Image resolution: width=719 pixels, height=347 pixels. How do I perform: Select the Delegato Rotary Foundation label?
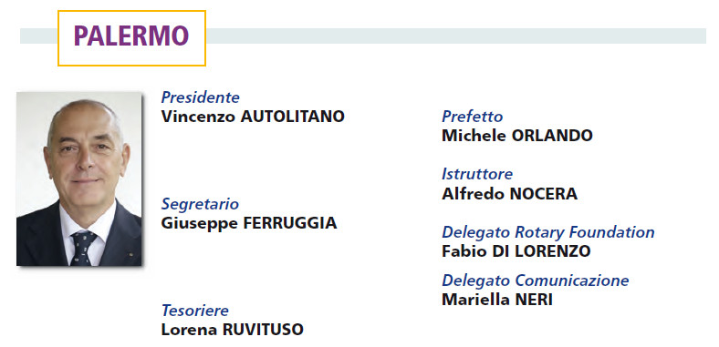(548, 232)
